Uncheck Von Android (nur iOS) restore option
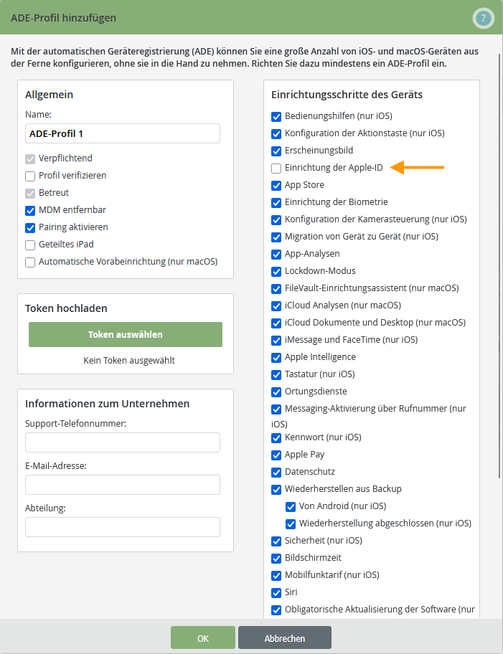The width and height of the screenshot is (503, 654). tap(291, 506)
